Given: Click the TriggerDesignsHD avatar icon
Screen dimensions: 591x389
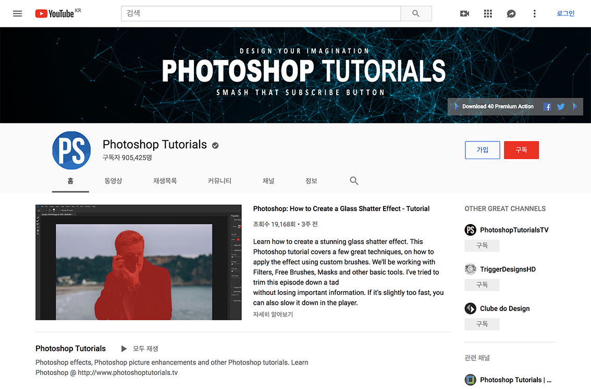Looking at the screenshot, I should coord(471,269).
